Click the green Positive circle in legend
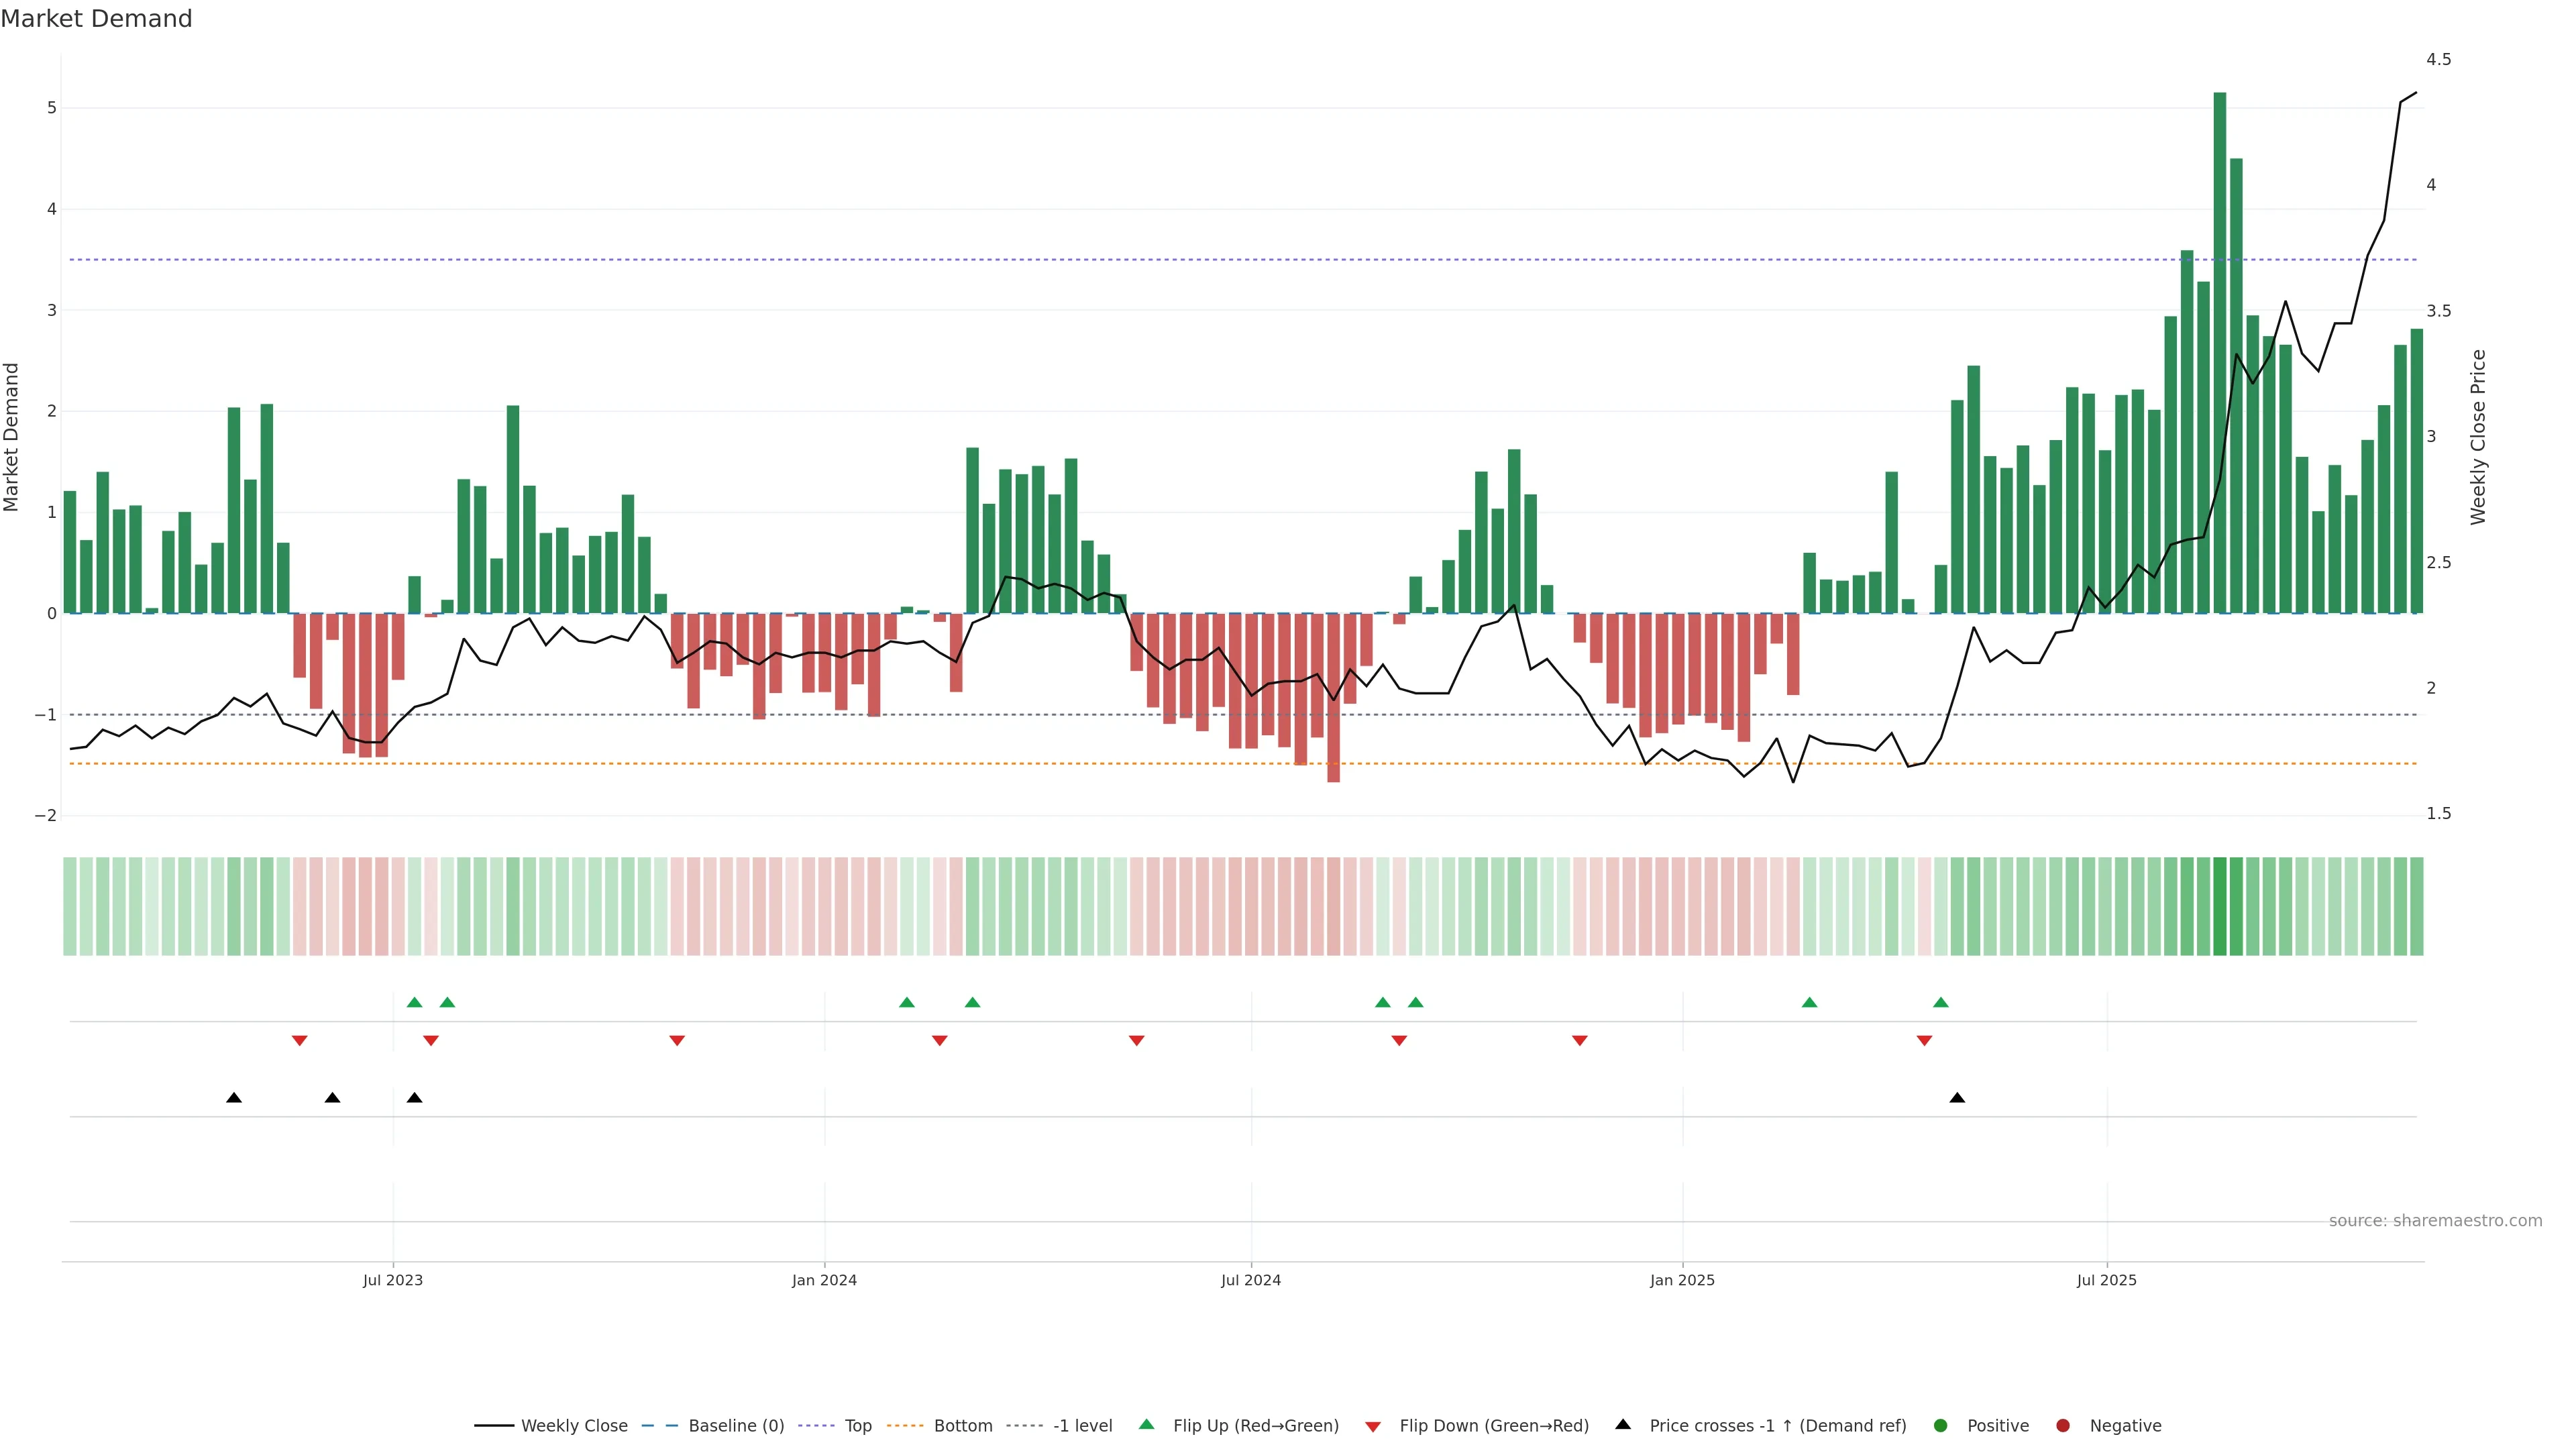2576x1449 pixels. (1941, 1425)
